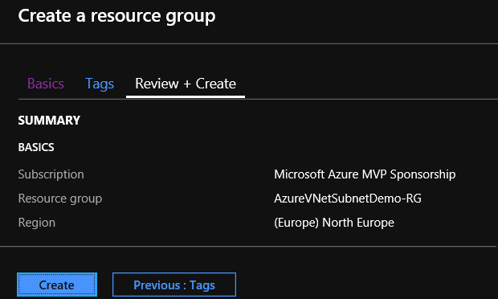Switch to the Basics tab

coord(46,84)
